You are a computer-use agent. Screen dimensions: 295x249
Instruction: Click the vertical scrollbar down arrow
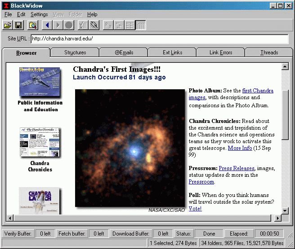285,211
